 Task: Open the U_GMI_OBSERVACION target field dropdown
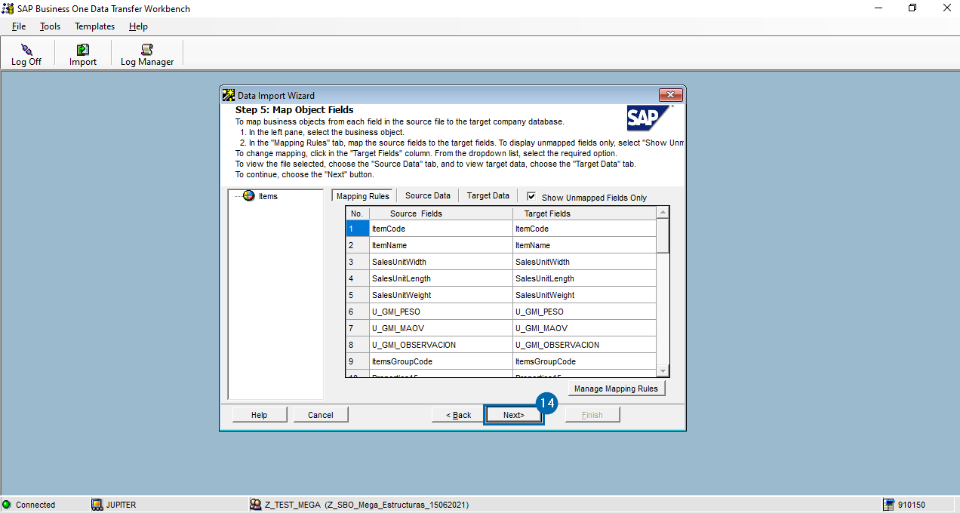[585, 345]
